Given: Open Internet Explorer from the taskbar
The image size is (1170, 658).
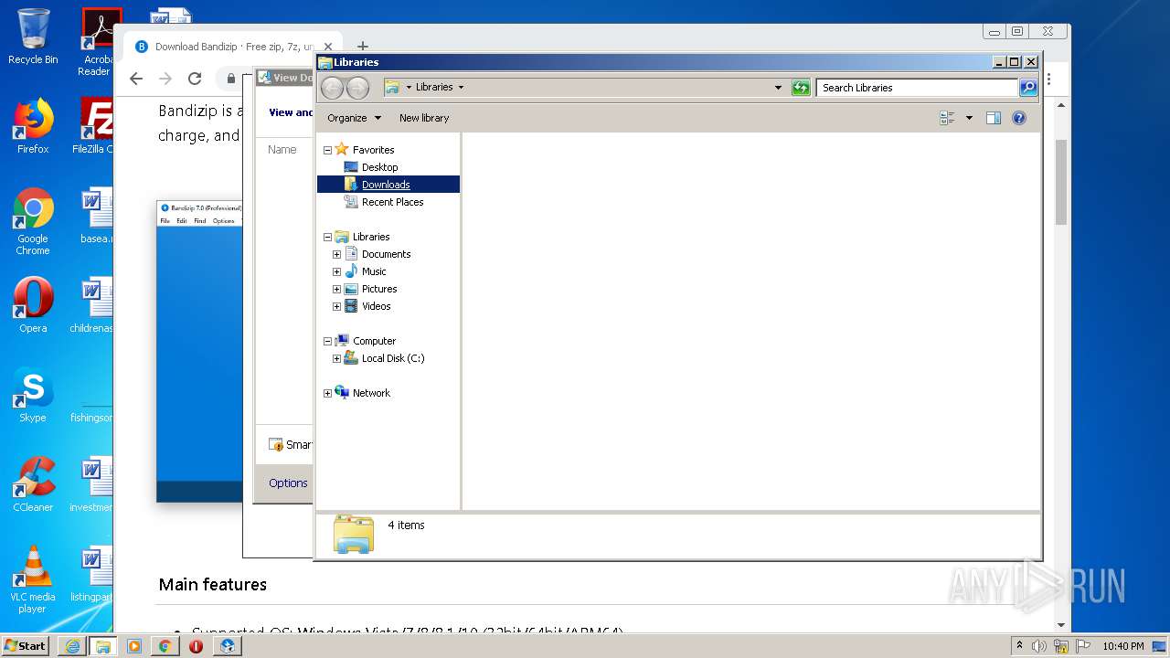Looking at the screenshot, I should pyautogui.click(x=72, y=646).
